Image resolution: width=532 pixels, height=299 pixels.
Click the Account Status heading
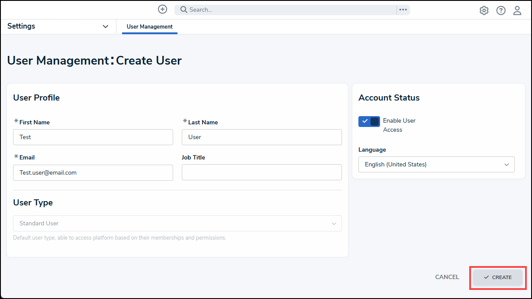pos(389,98)
